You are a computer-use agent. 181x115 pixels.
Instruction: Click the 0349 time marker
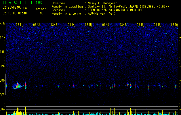(x=157, y=25)
